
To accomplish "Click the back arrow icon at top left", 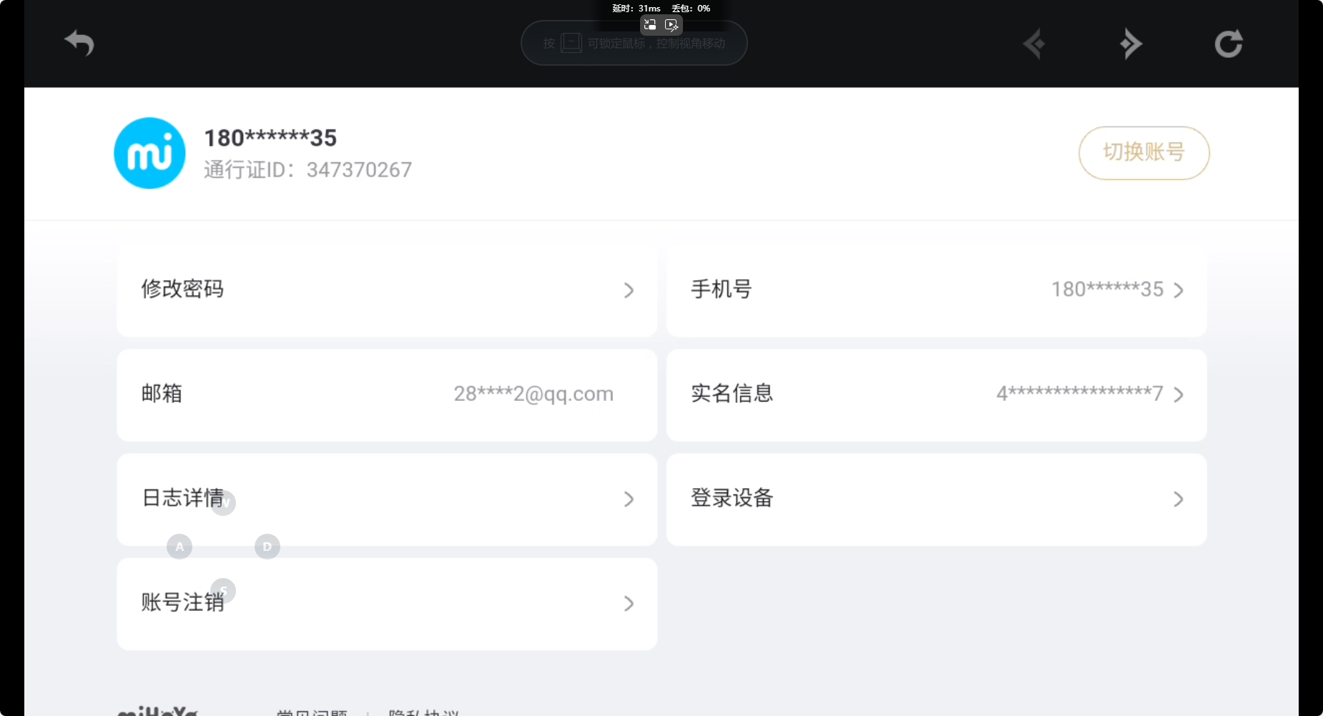I will 79,44.
